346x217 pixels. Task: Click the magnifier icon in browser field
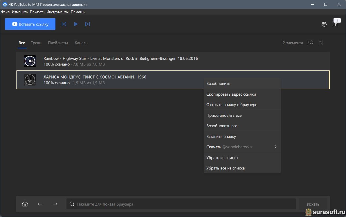click(x=72, y=204)
